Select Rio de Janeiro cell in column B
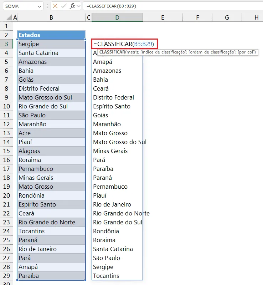This screenshot has width=263, height=285. [51, 249]
